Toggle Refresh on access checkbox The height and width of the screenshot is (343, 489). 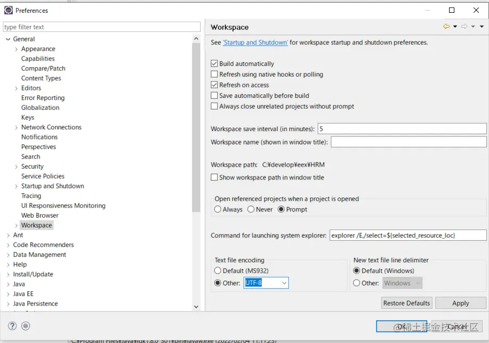click(x=214, y=85)
